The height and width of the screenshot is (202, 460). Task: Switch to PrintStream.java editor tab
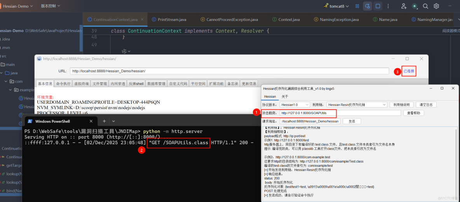tap(171, 19)
